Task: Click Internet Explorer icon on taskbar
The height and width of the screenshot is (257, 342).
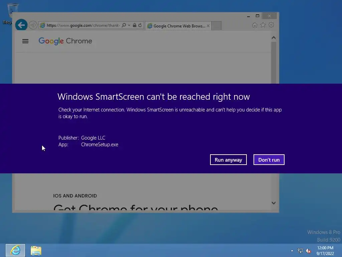Action: coord(15,250)
